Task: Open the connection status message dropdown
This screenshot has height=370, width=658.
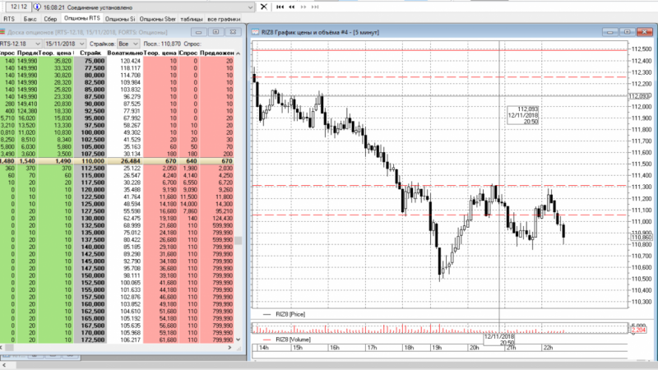Action: tap(250, 7)
